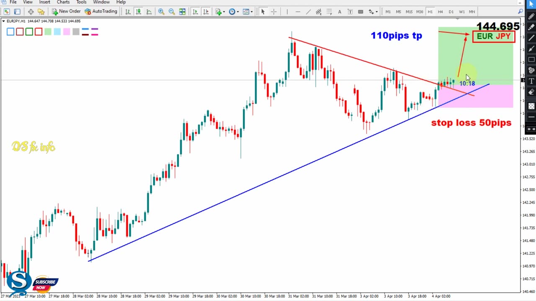Open the View menu
Viewport: 536px width, 301px height.
click(28, 2)
